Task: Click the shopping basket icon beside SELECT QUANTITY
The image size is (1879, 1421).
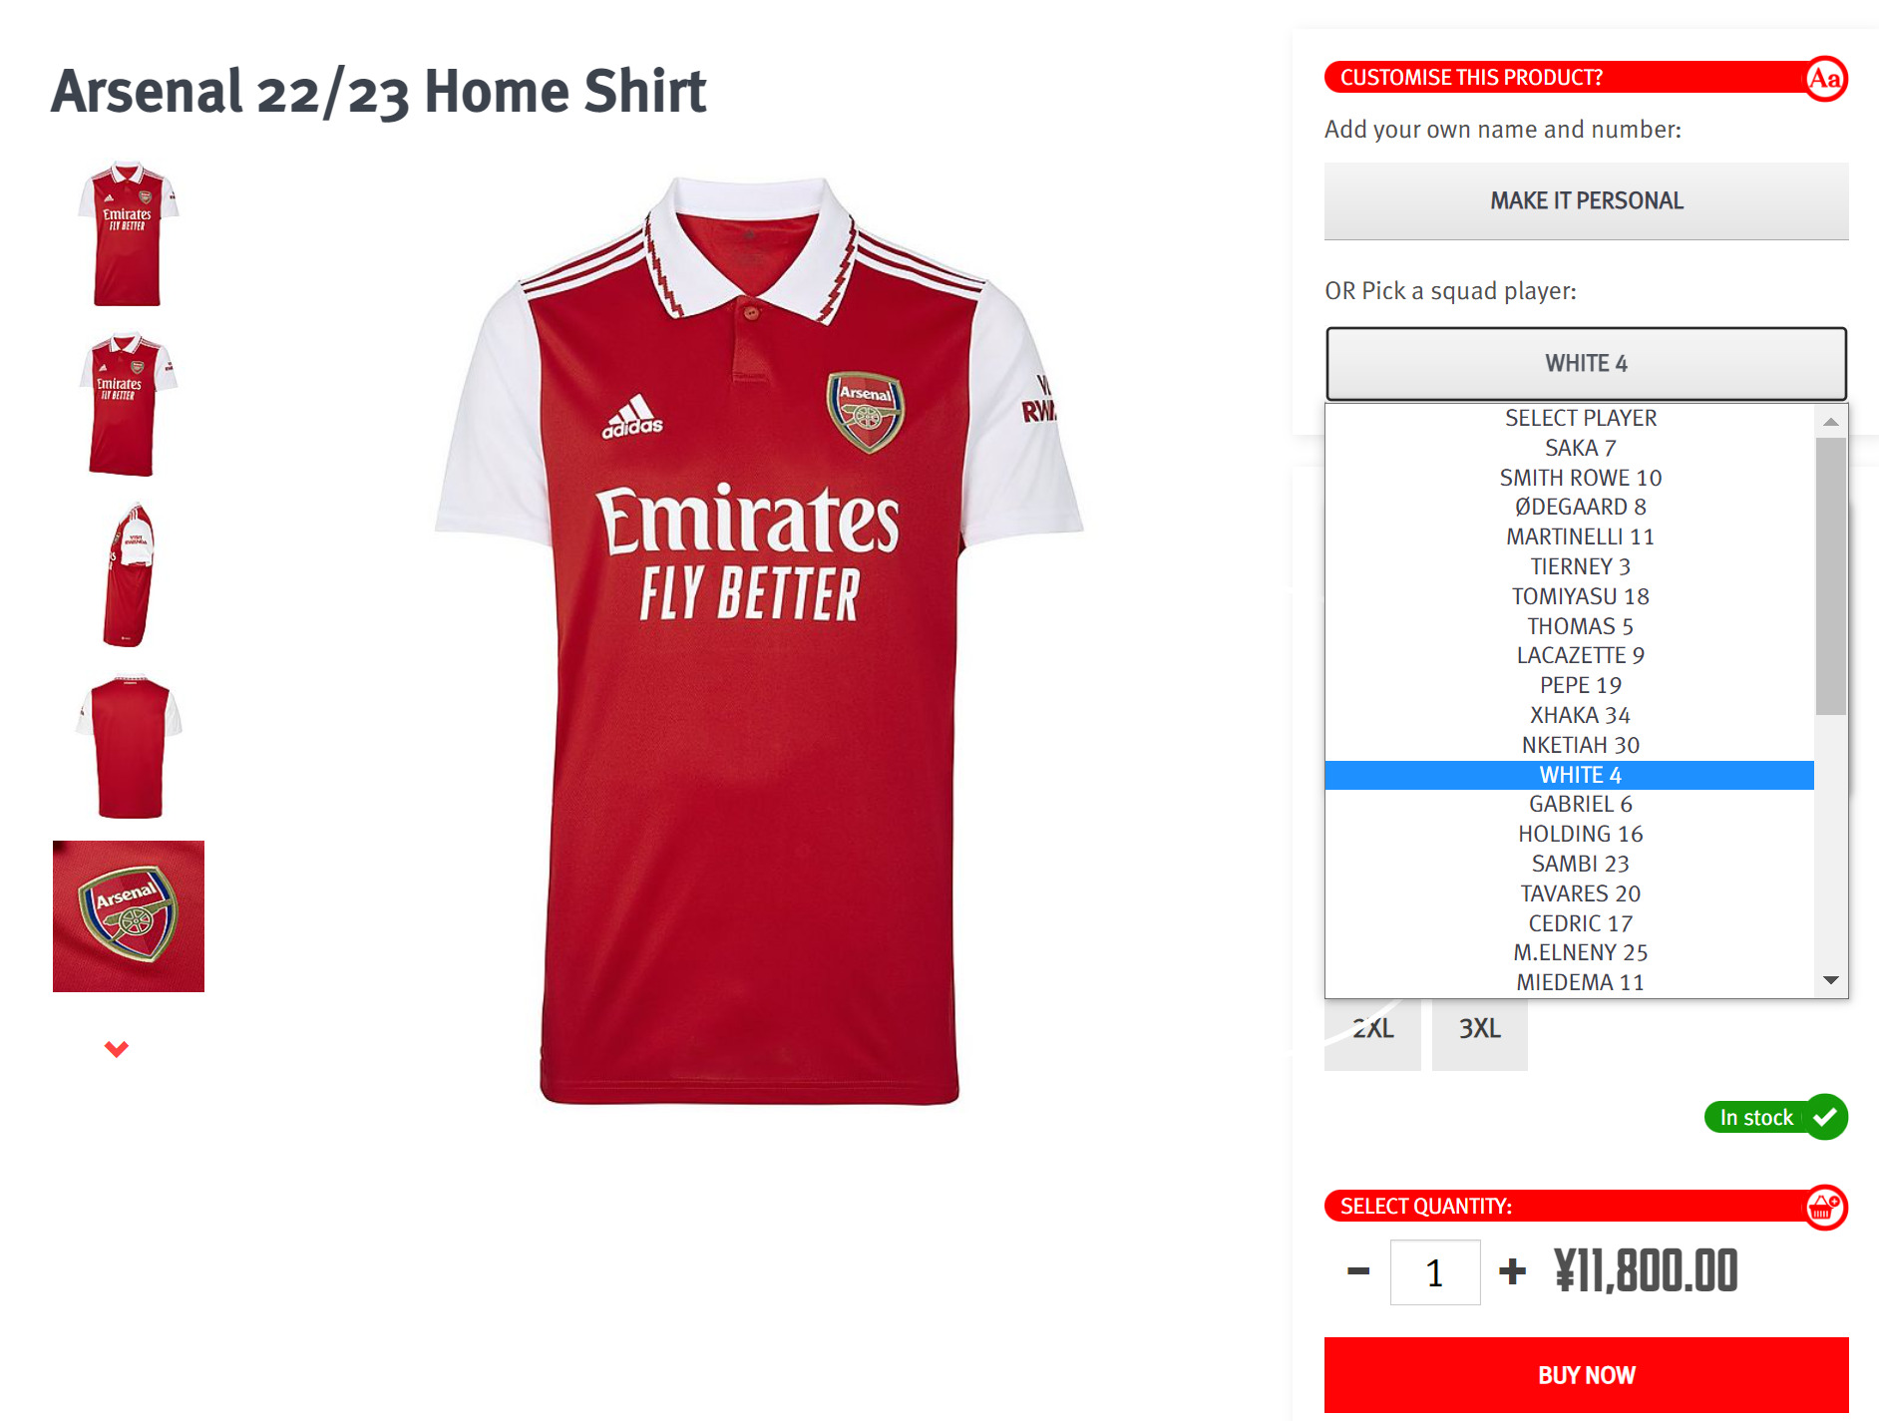Action: tap(1826, 1207)
